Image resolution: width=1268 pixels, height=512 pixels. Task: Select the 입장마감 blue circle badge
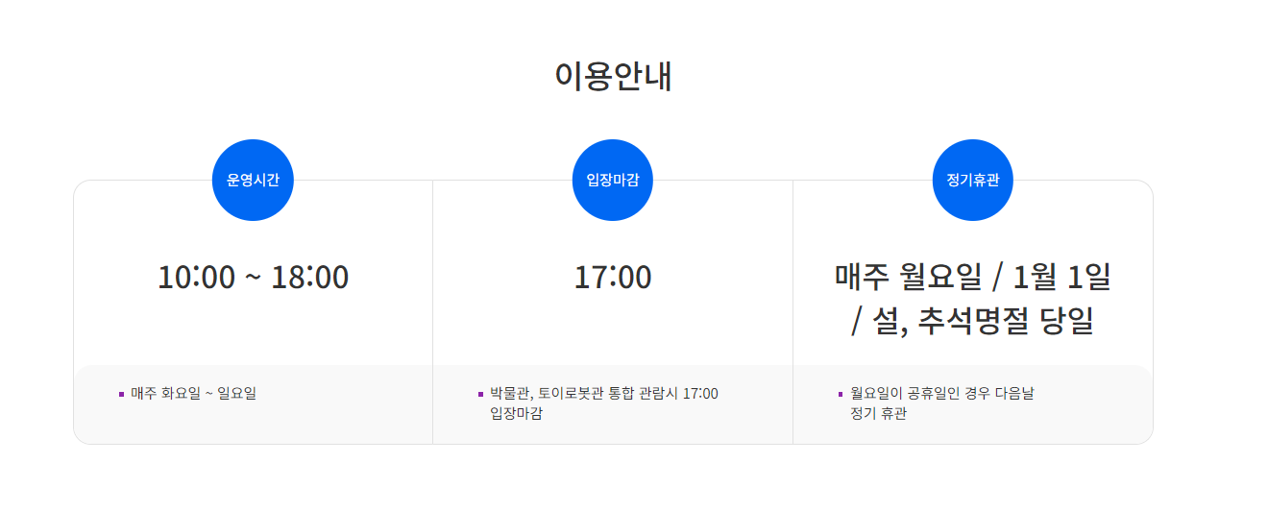613,180
